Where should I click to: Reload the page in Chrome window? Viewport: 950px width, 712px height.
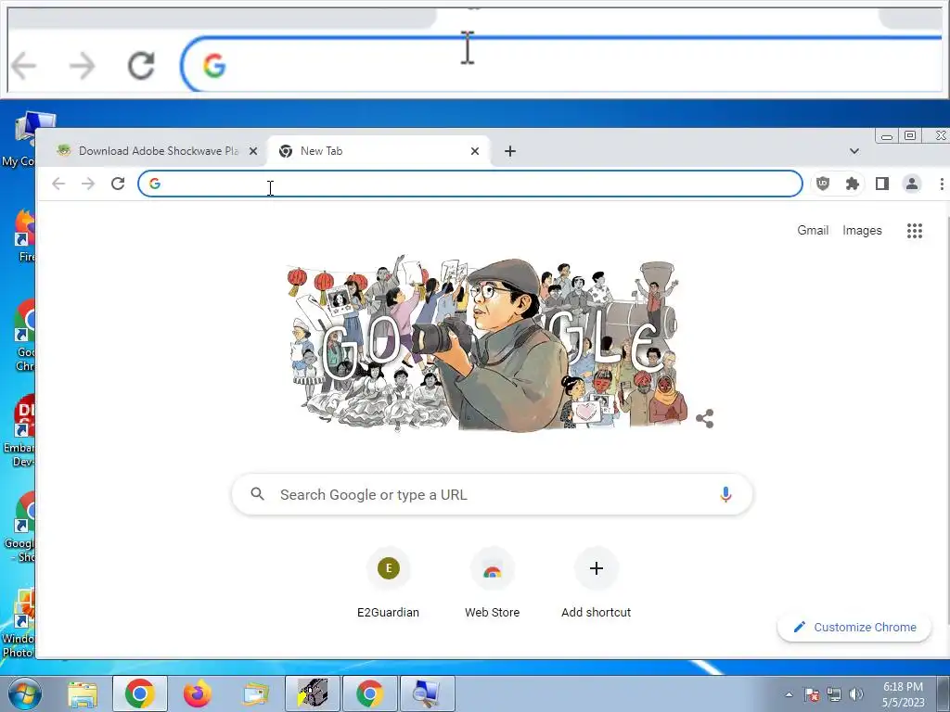(118, 184)
